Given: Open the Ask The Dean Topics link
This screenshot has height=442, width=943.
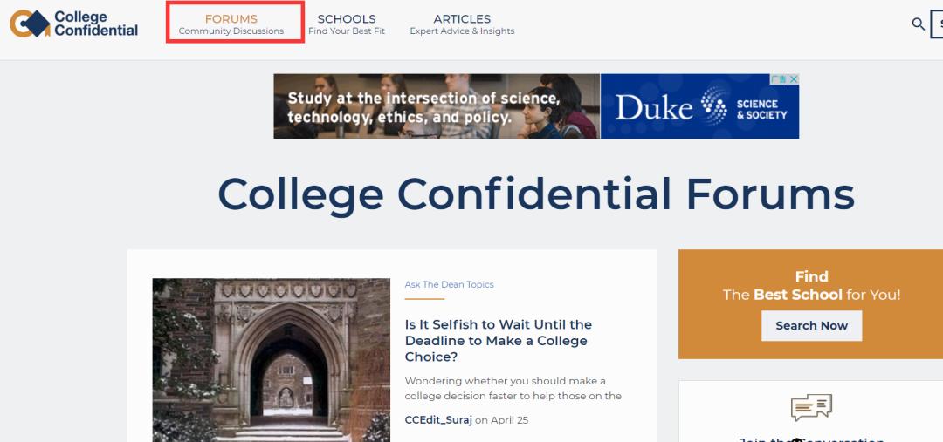Looking at the screenshot, I should coord(449,284).
